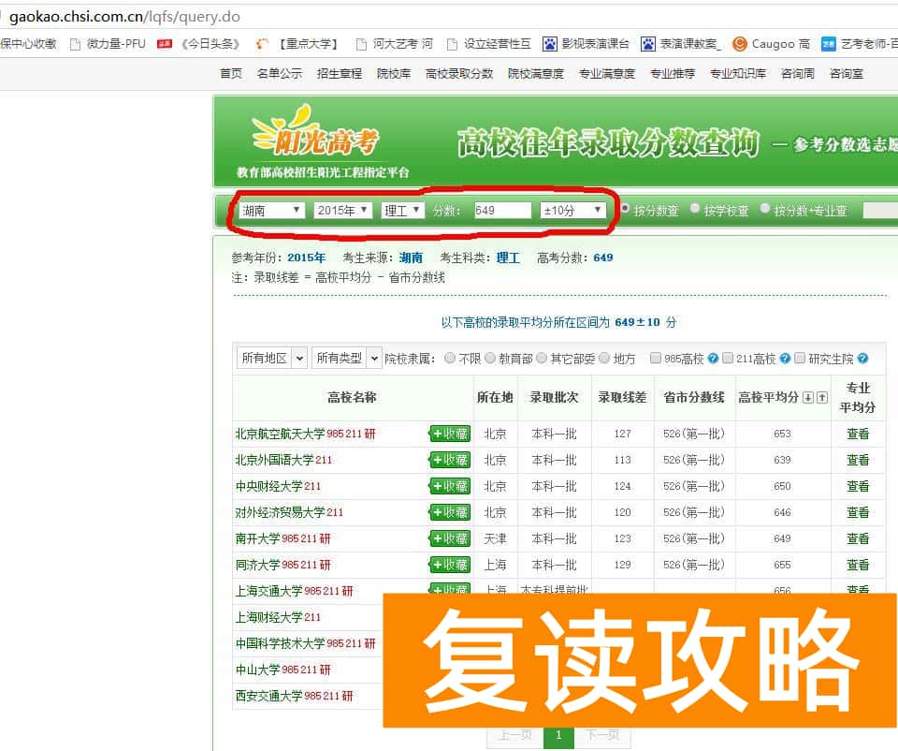Click the help icon beside 研究生院
This screenshot has width=898, height=751.
click(x=862, y=359)
